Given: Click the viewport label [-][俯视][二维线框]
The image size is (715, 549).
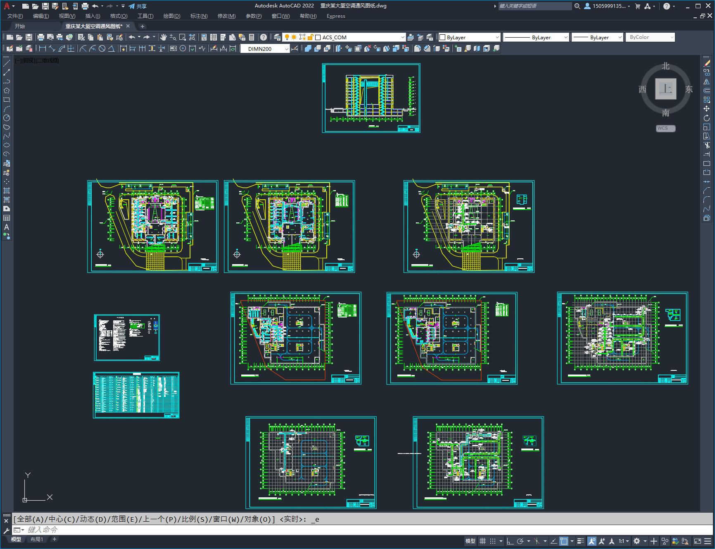Looking at the screenshot, I should pyautogui.click(x=37, y=60).
